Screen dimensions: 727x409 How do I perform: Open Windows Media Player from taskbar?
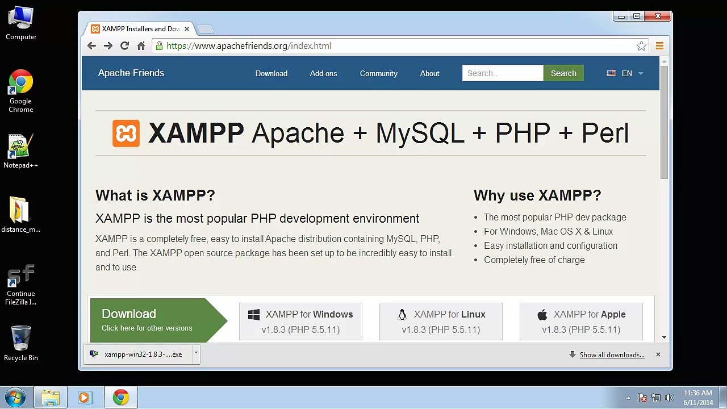pyautogui.click(x=85, y=398)
